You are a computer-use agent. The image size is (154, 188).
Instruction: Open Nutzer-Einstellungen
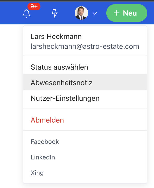point(85,98)
